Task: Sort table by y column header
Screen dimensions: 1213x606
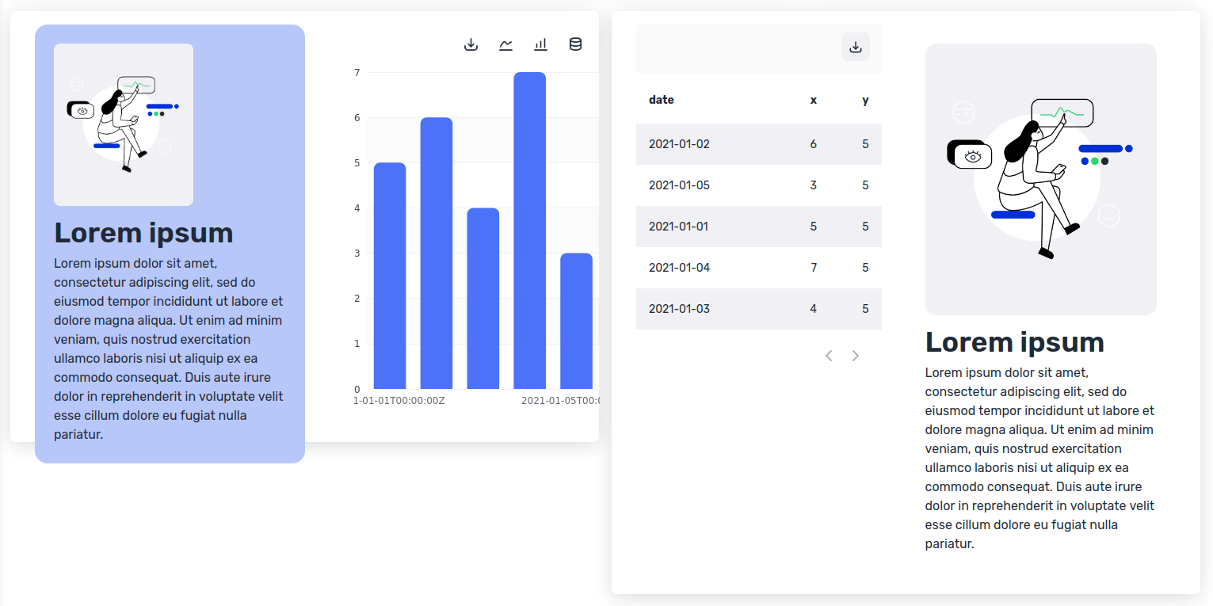Action: tap(865, 100)
